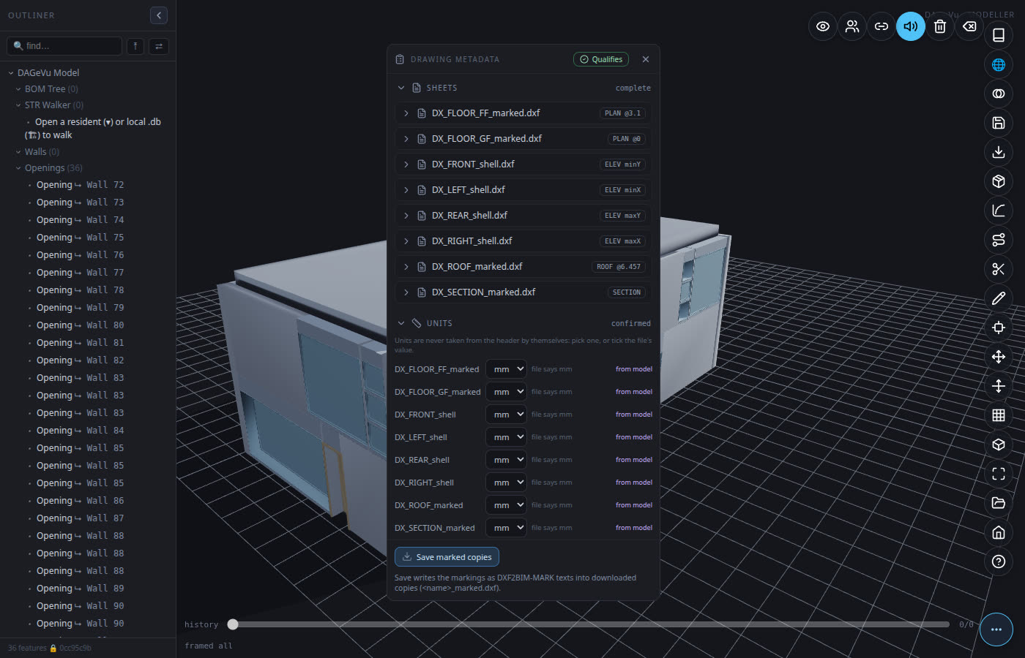This screenshot has width=1025, height=658.
Task: Collapse the SHEETS section chevron
Action: click(401, 88)
